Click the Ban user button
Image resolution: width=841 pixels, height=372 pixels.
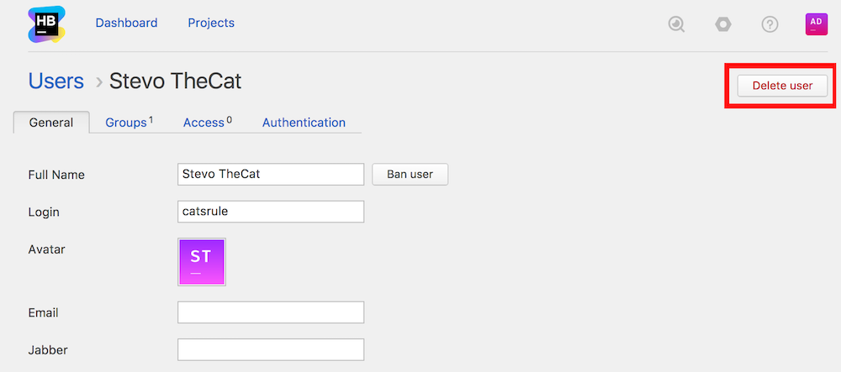pyautogui.click(x=410, y=175)
